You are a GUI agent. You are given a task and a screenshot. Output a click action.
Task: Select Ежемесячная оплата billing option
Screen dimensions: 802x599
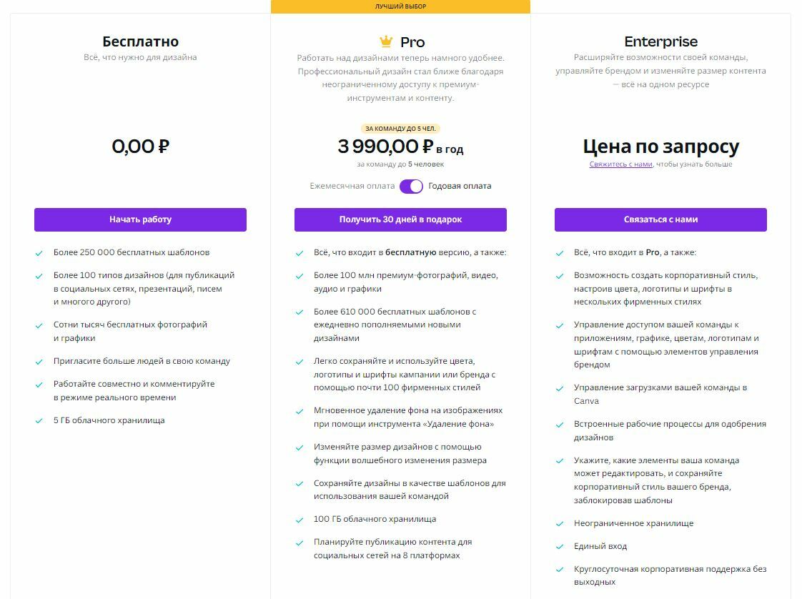pos(352,186)
